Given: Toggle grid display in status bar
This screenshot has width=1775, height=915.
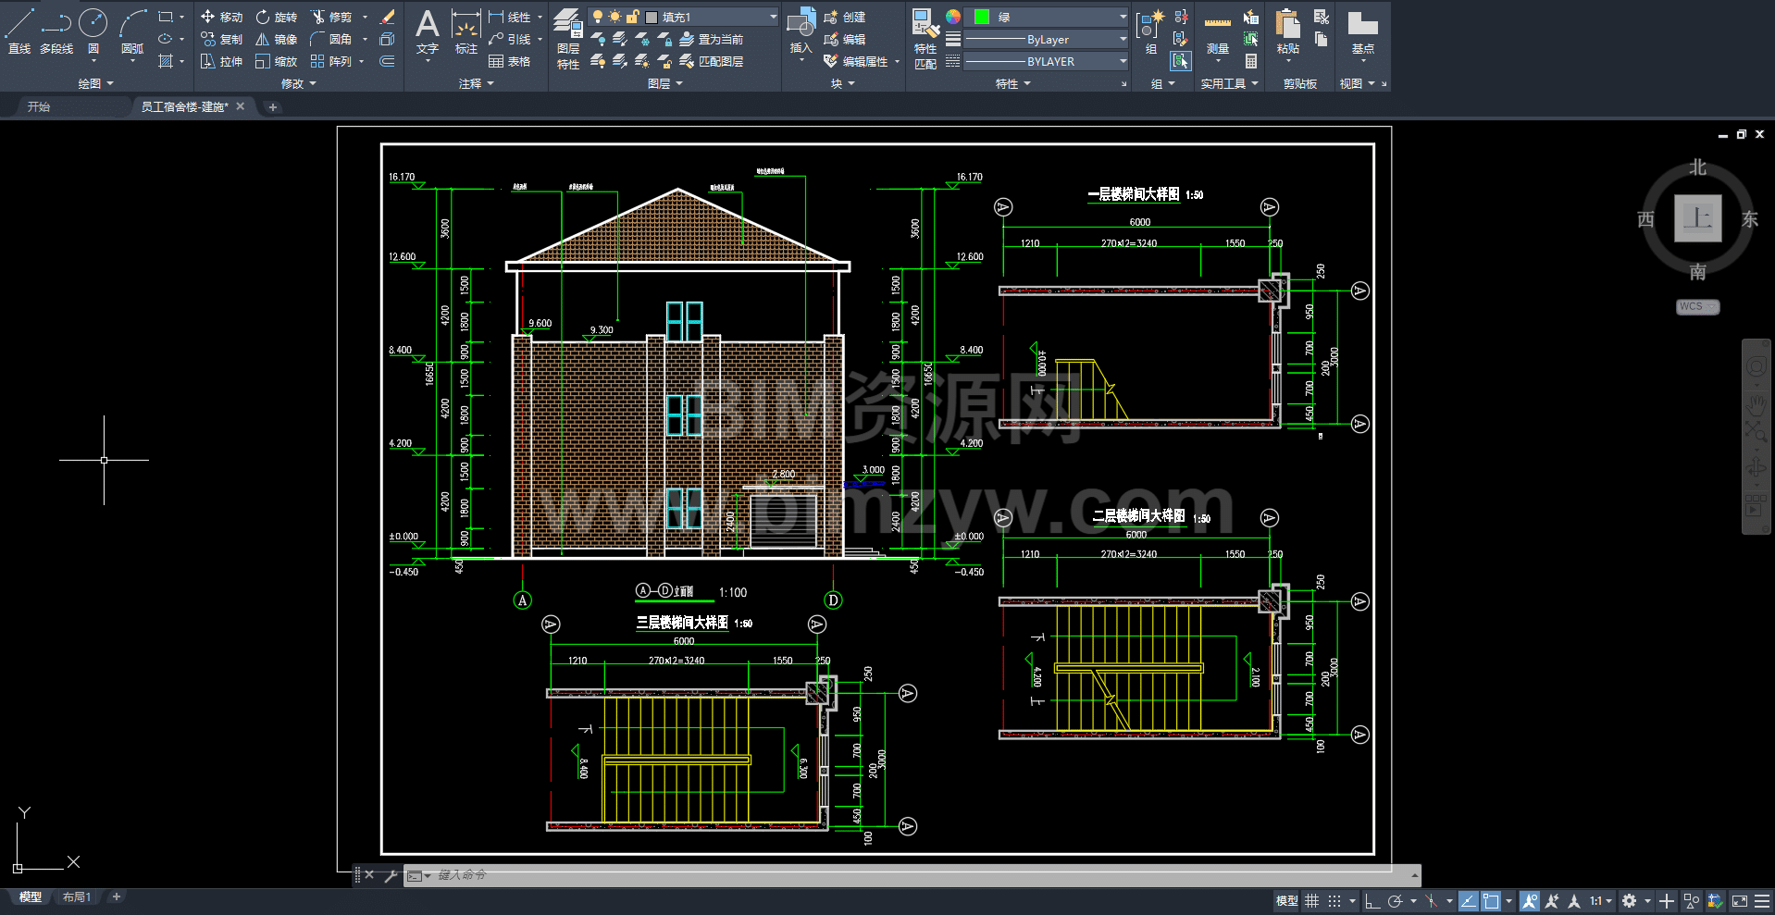Looking at the screenshot, I should (1311, 900).
